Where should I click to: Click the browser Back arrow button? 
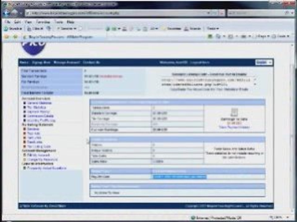pyautogui.click(x=6, y=13)
